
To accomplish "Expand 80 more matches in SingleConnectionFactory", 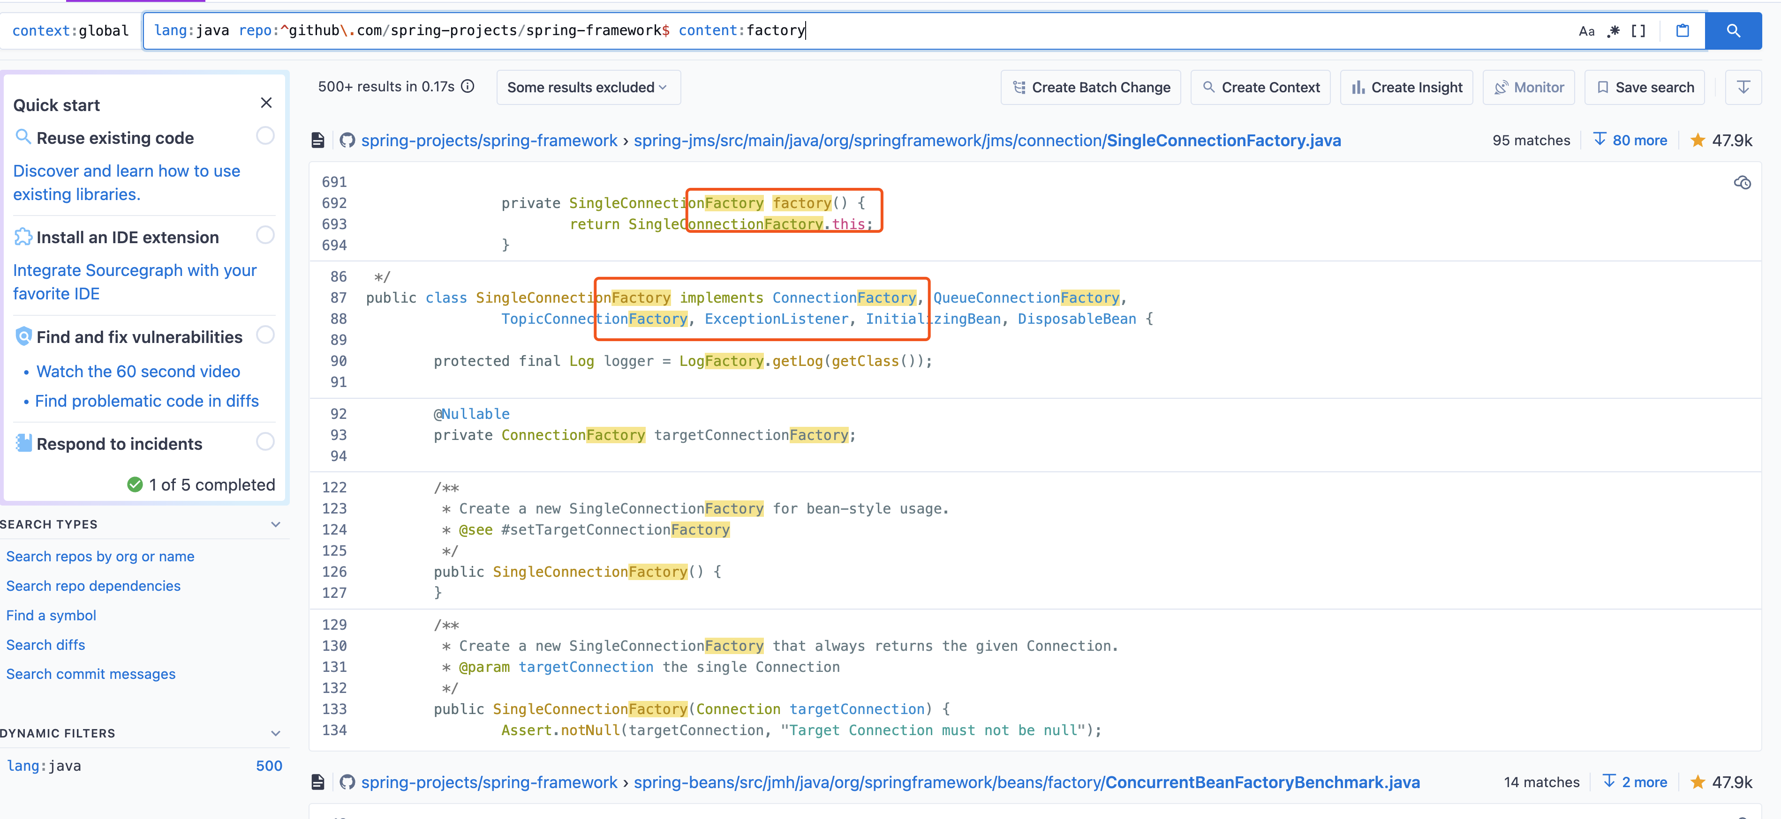I will tap(1630, 140).
